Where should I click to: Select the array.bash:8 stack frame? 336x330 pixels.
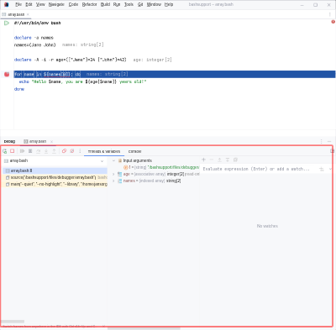coord(55,170)
